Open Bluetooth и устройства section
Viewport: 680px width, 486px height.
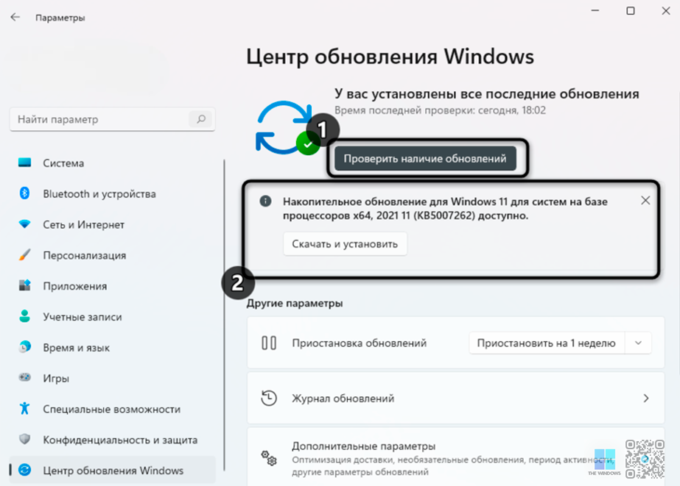click(x=112, y=194)
